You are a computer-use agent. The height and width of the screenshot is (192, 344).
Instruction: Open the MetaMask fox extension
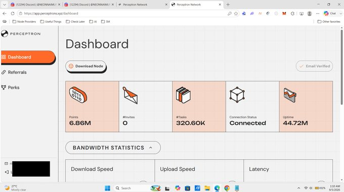(284, 14)
